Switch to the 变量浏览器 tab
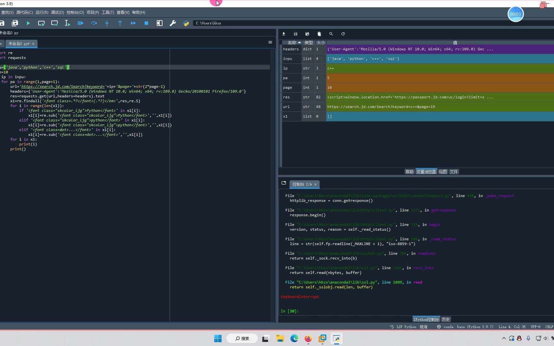This screenshot has width=554, height=346. click(426, 172)
